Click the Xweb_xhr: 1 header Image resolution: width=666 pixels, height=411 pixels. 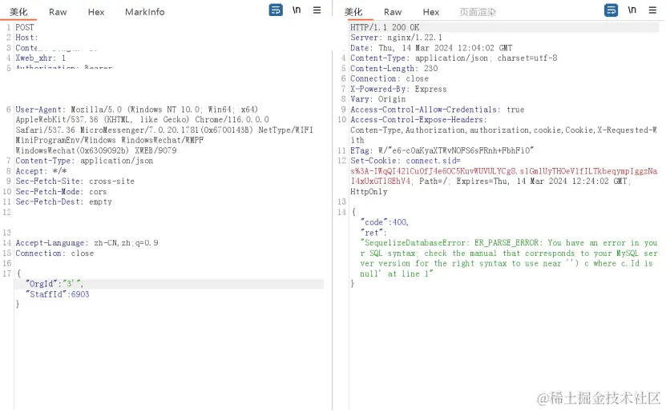[x=40, y=58]
